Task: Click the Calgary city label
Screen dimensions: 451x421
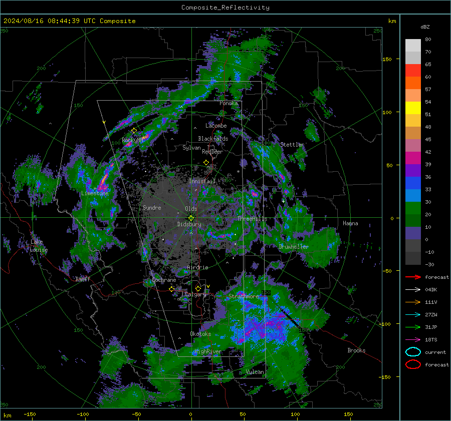Action: [195, 294]
